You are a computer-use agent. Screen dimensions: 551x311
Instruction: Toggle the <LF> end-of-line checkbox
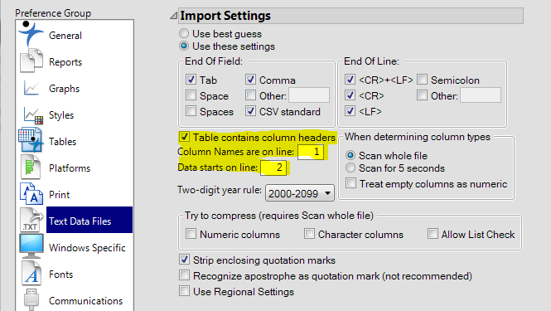[350, 111]
